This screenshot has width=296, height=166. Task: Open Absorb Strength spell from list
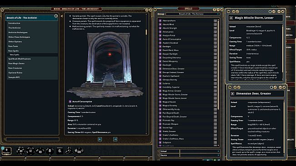coord(170,28)
